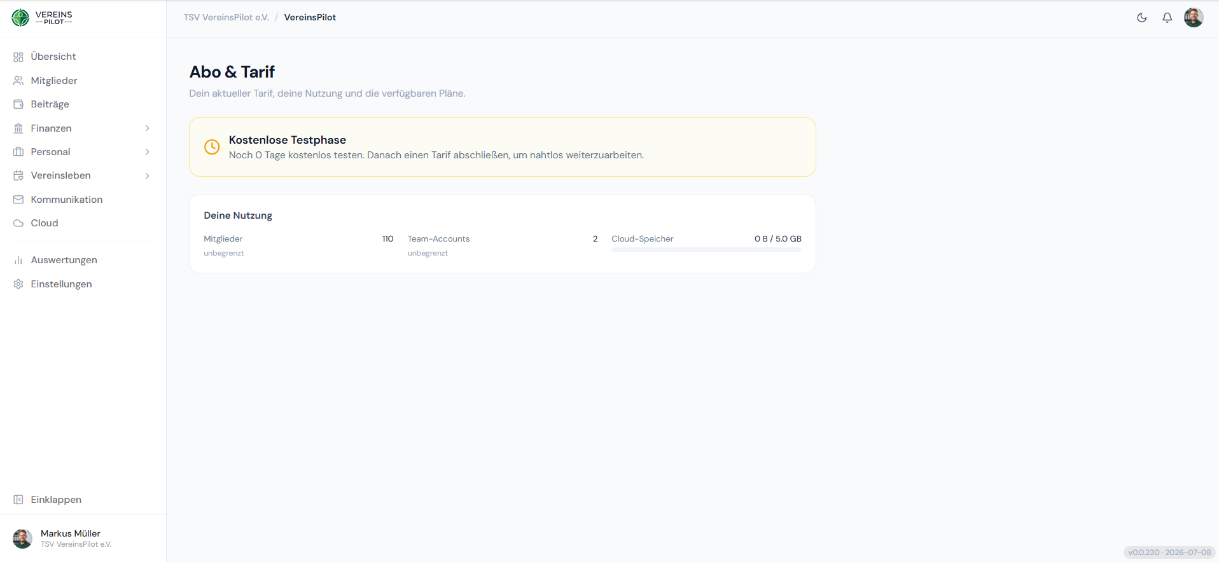1219x562 pixels.
Task: Click the VereinsPilot logo icon
Action: 20,18
